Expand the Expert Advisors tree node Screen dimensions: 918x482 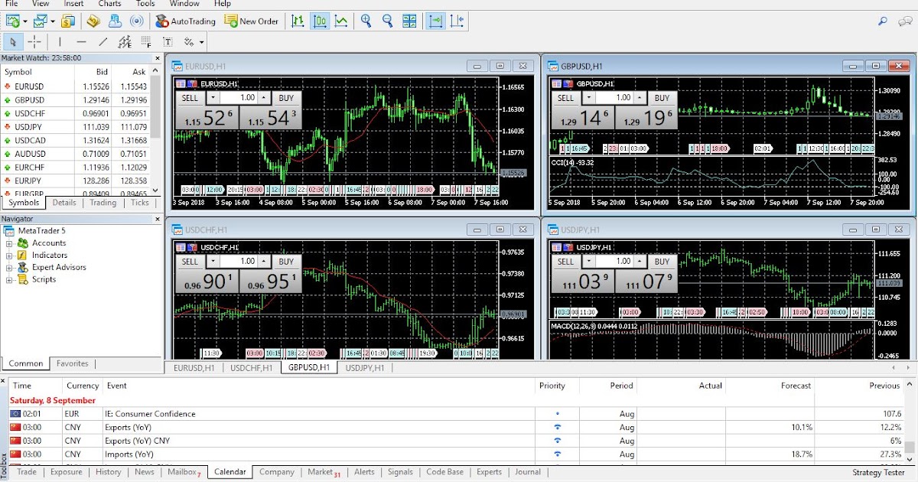[x=10, y=268]
